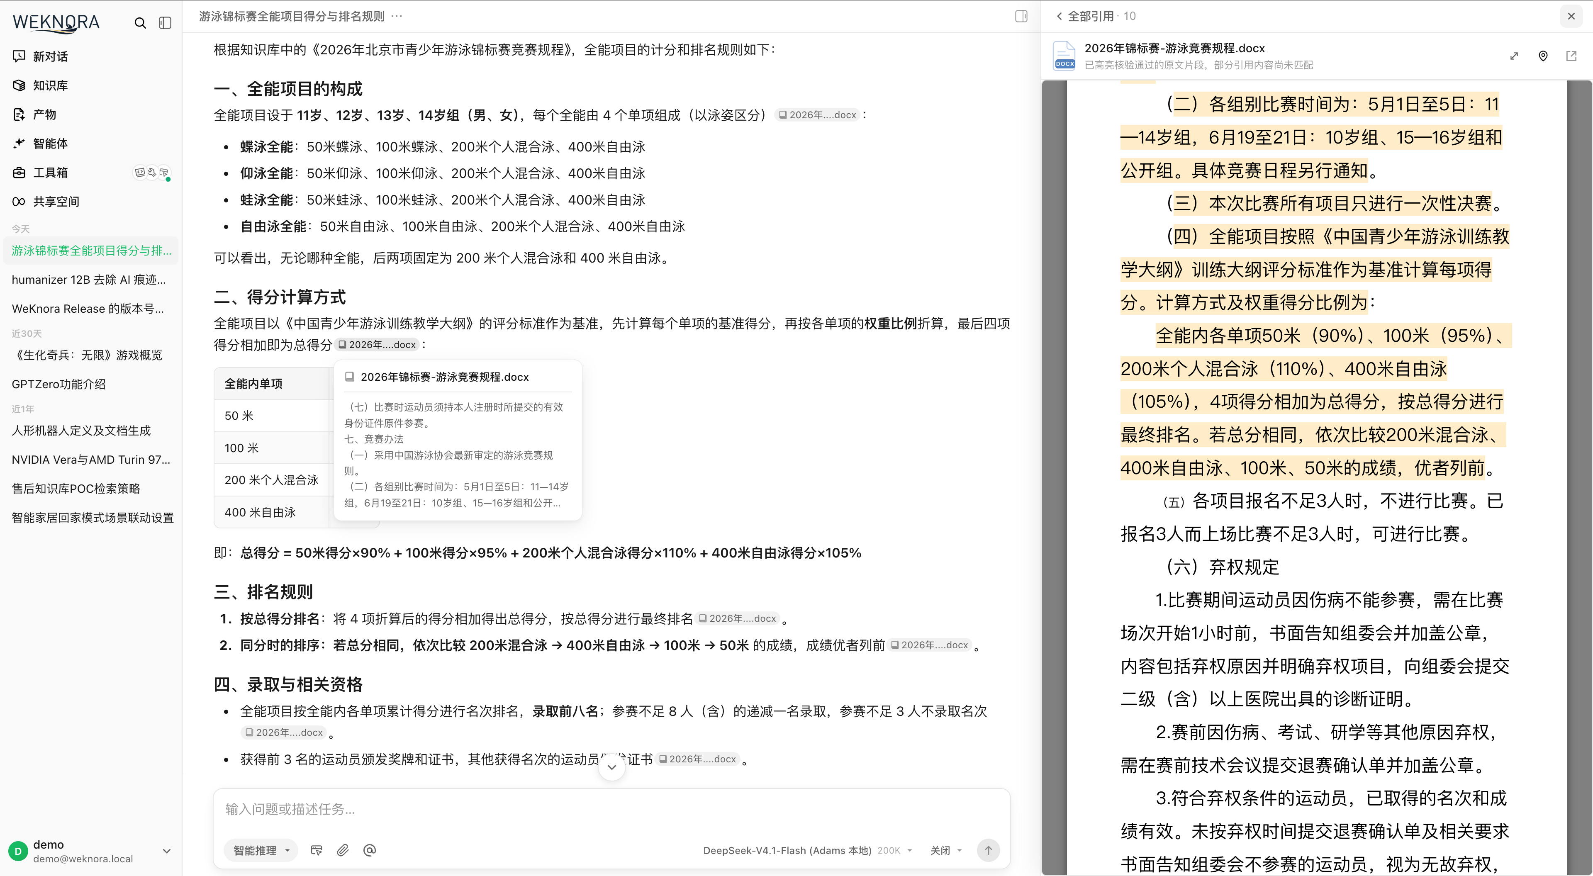Click the docx file type icon
This screenshot has width=1593, height=876.
pyautogui.click(x=1064, y=56)
